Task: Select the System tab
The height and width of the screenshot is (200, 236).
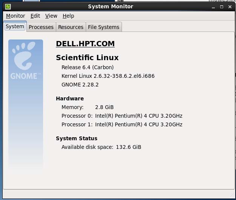Action: pyautogui.click(x=15, y=27)
